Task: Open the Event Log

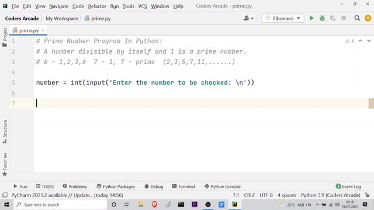Action: pos(348,187)
